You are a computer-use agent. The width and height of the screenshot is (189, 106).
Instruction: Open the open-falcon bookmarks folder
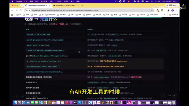152,15
